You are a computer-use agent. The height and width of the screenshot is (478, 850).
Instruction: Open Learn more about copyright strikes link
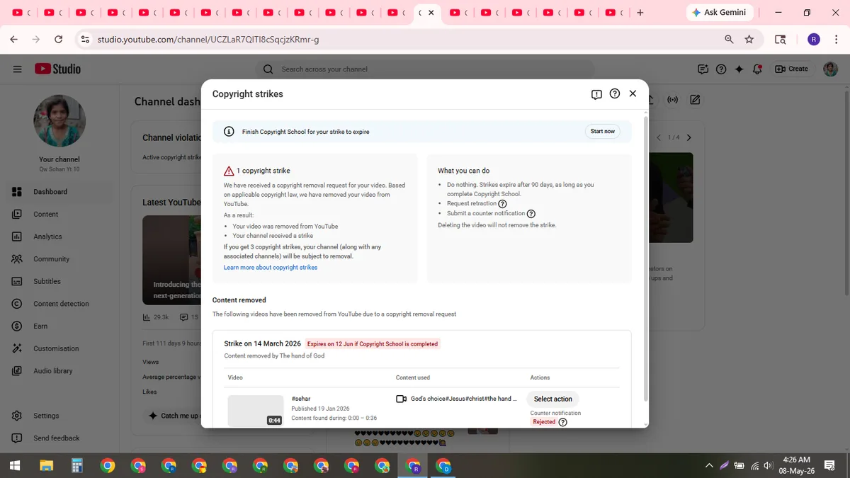271,268
